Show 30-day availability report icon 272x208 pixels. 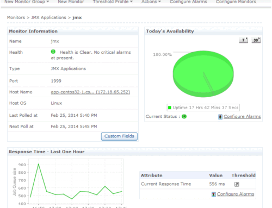[256, 40]
